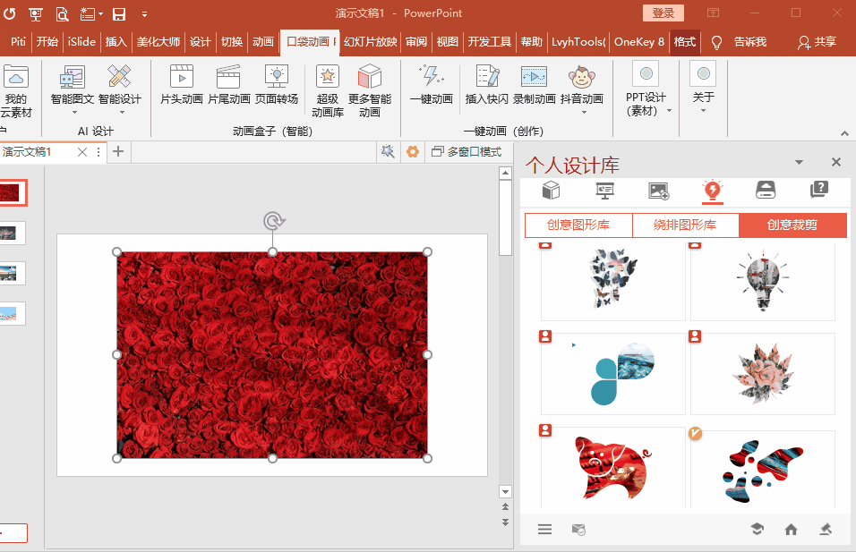Click the home icon at panel bottom
The image size is (856, 552).
791,529
